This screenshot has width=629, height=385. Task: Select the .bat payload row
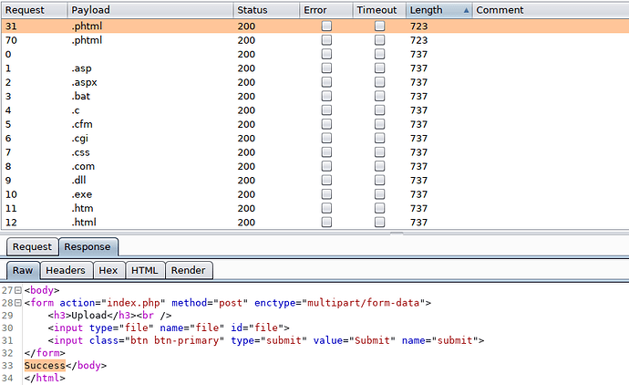click(315, 97)
